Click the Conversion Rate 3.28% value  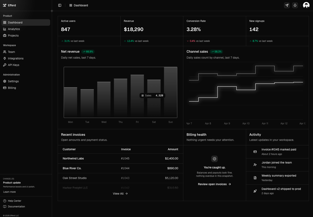pos(194,29)
